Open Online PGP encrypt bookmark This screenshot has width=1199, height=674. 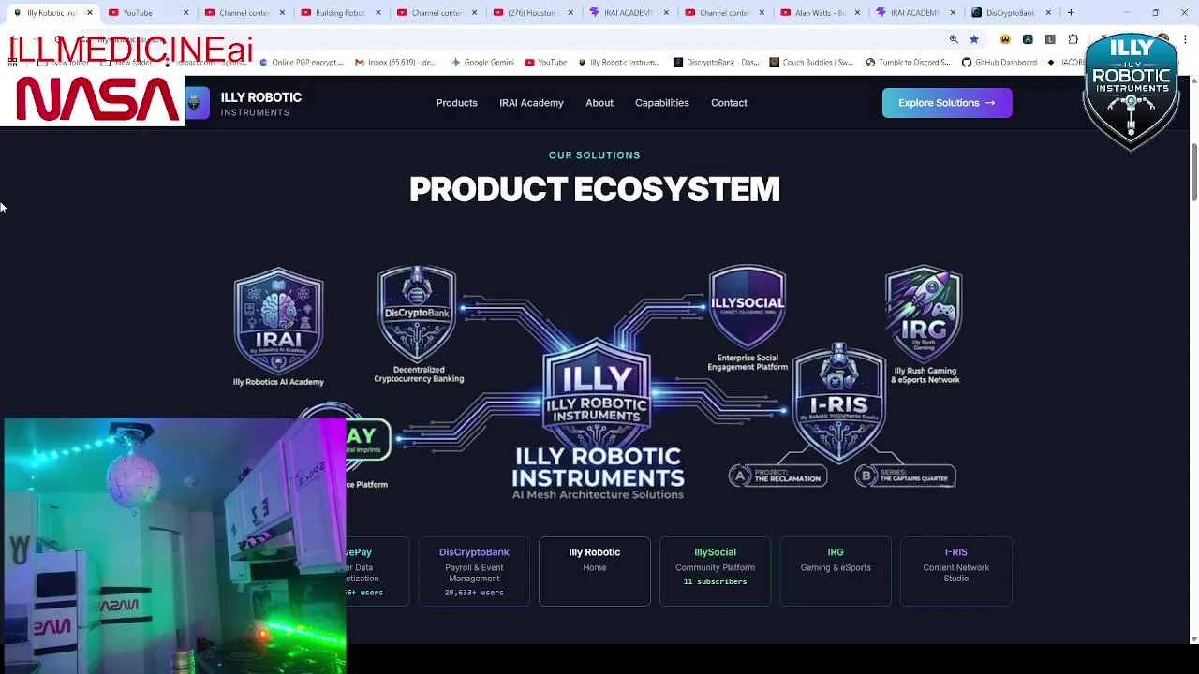coord(302,62)
